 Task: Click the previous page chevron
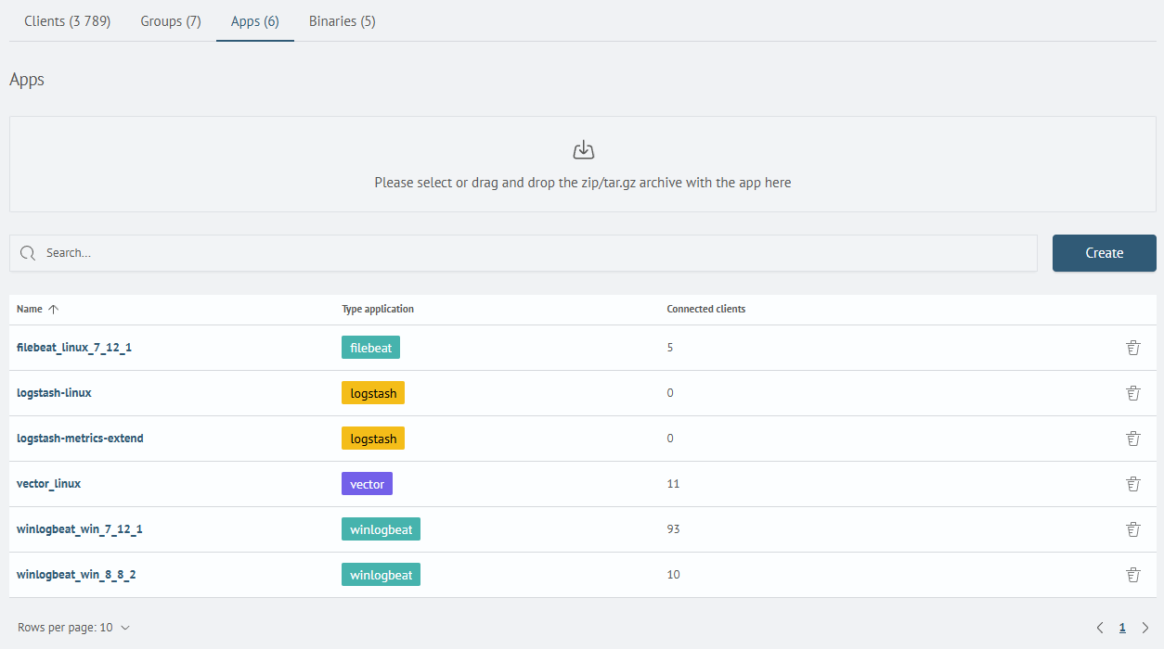[1100, 628]
